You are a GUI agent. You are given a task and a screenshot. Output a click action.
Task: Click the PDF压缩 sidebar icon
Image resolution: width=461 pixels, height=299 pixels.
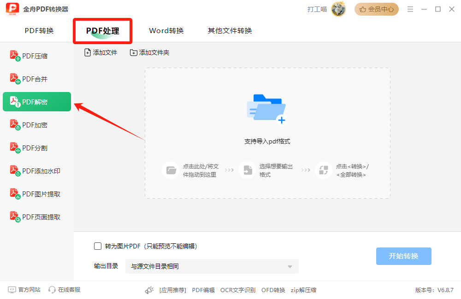pyautogui.click(x=15, y=56)
